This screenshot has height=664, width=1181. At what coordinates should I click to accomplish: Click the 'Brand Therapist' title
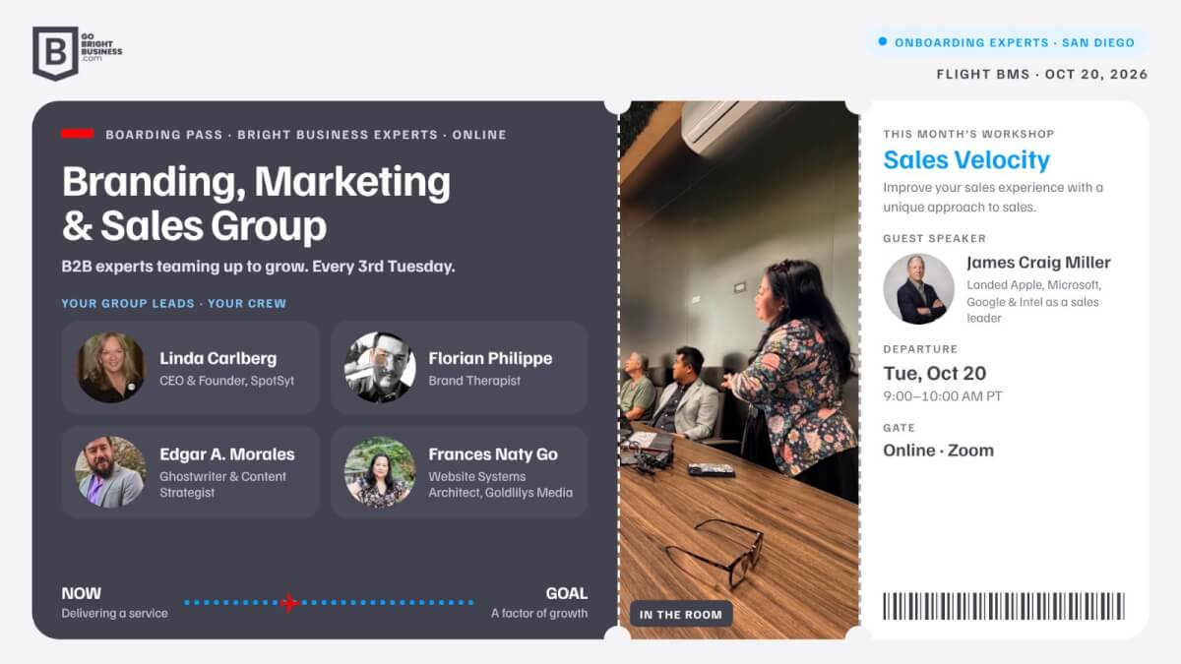(x=474, y=381)
